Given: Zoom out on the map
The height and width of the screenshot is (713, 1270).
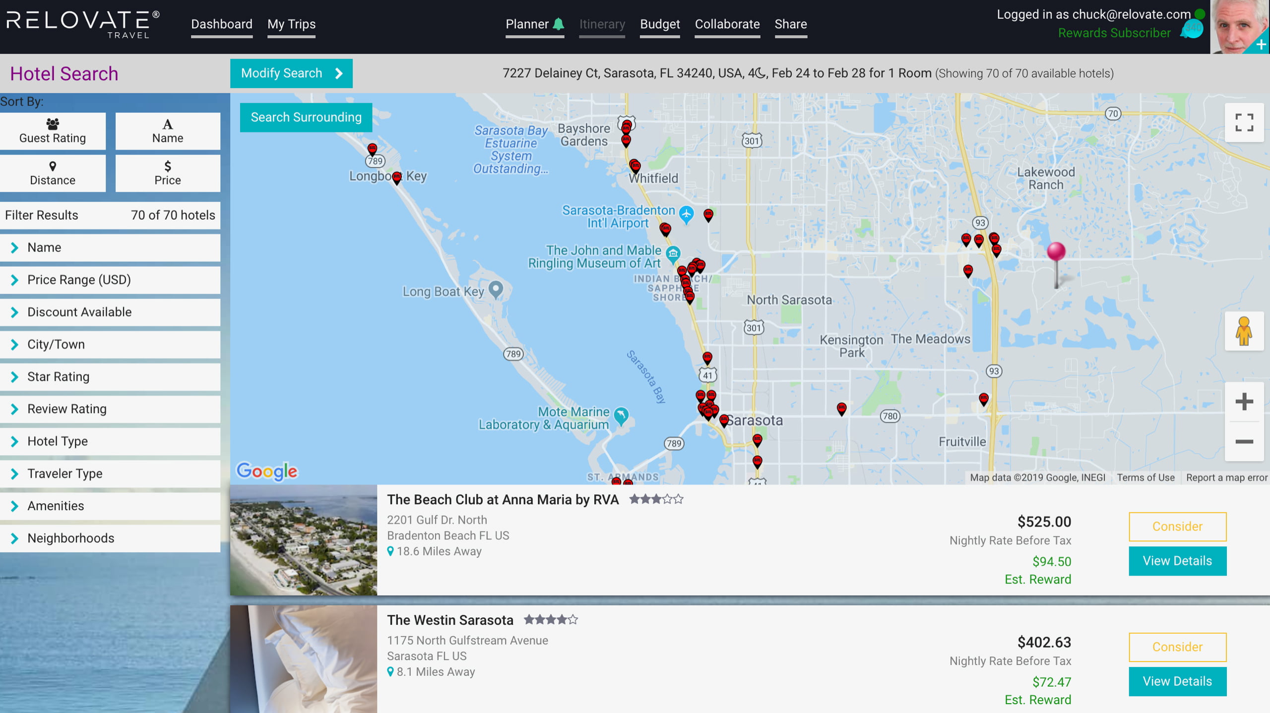Looking at the screenshot, I should (x=1244, y=441).
